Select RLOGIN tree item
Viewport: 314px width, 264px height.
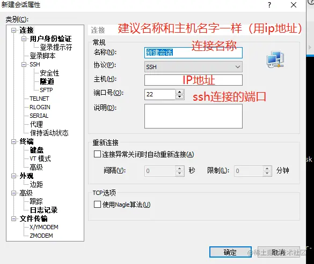(40, 107)
